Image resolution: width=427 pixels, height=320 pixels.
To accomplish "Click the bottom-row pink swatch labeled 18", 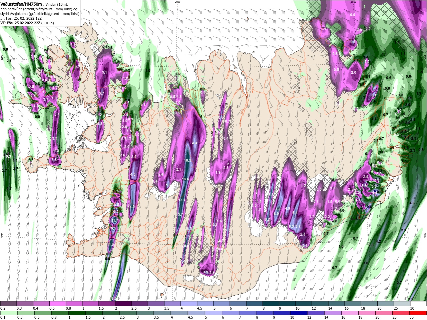I will [x=366, y=313].
